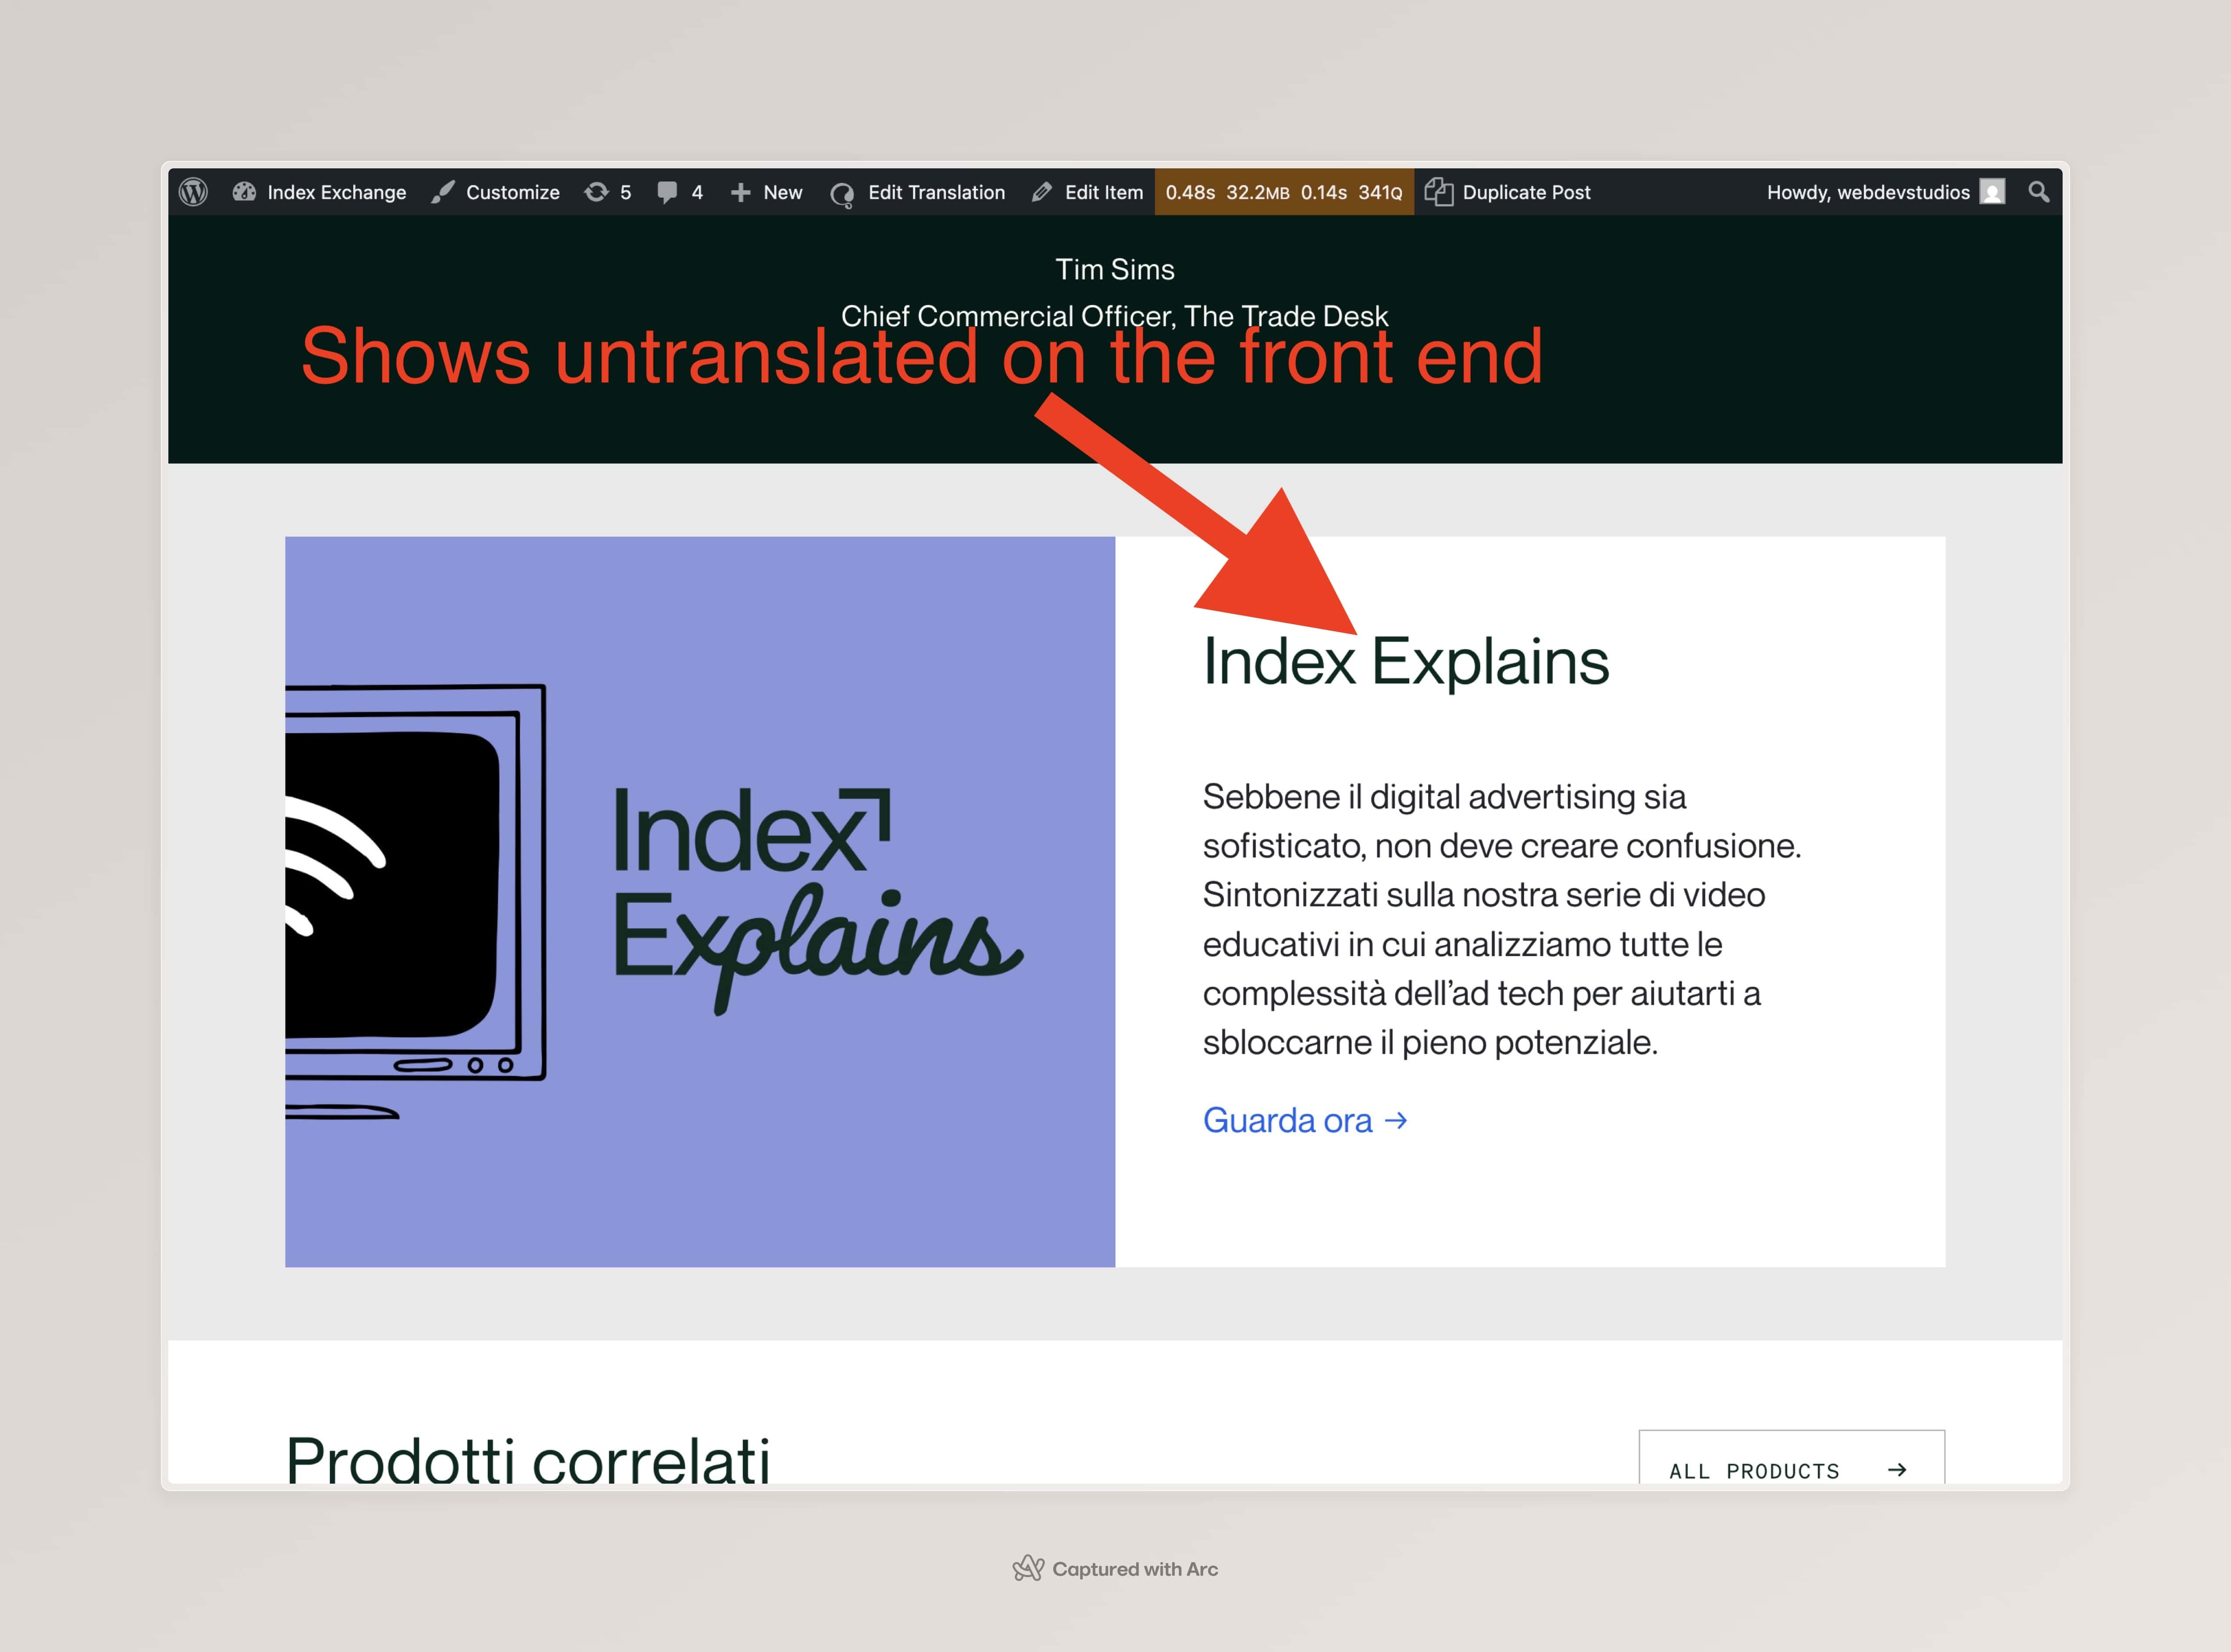Open Howdy, webdevstudios account menu
Screen dimensions: 2231x1652
tap(1885, 192)
